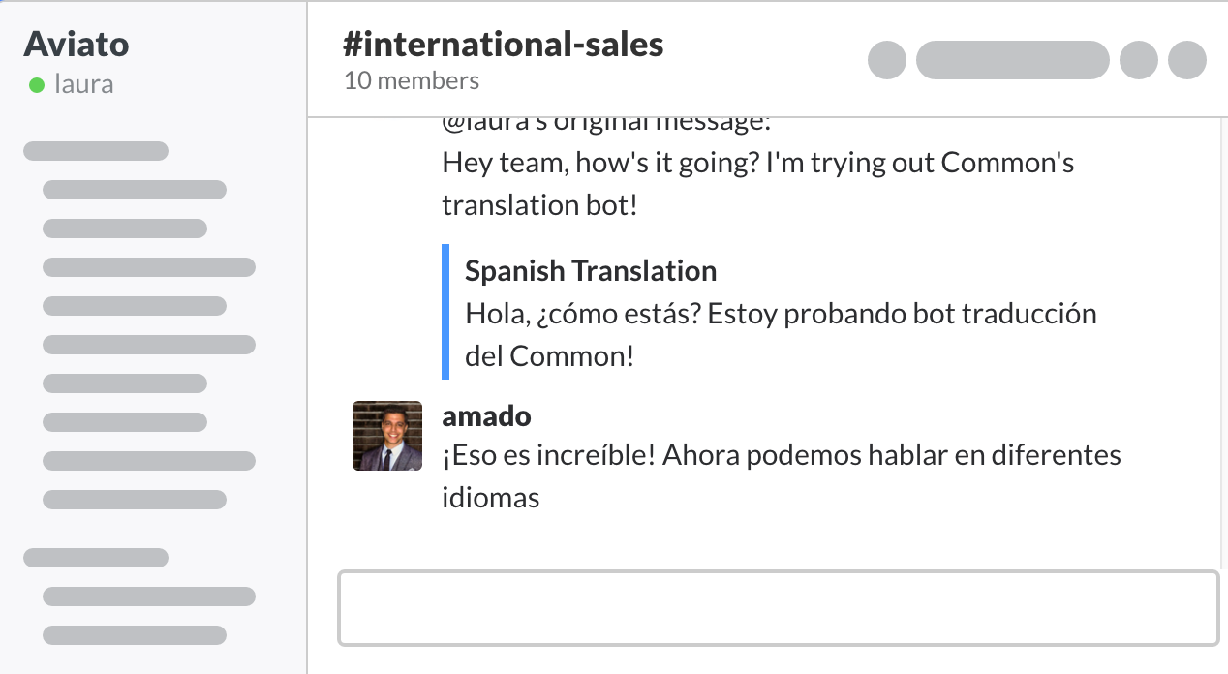The height and width of the screenshot is (674, 1228).
Task: Click the first placeholder channel in the sidebar
Action: coord(135,190)
